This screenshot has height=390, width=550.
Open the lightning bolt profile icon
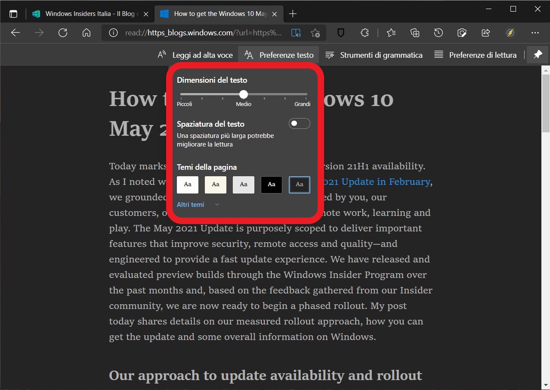click(x=510, y=33)
